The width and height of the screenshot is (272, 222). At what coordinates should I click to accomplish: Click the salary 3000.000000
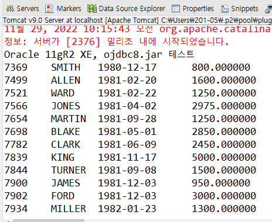[x=224, y=196]
